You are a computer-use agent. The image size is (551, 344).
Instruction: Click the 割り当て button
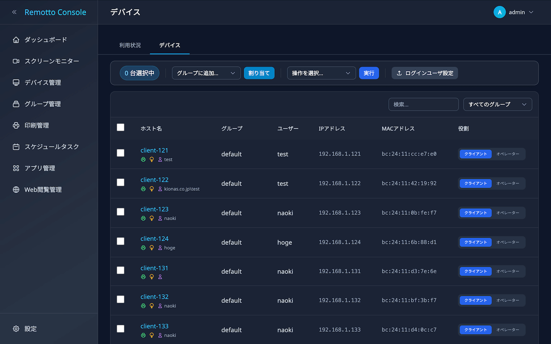tap(259, 73)
